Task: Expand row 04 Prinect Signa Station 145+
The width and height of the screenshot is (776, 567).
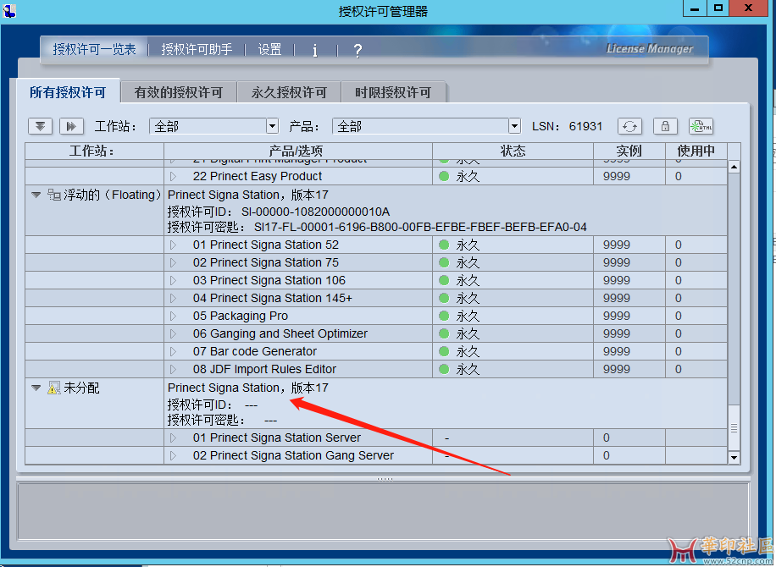Action: [173, 298]
